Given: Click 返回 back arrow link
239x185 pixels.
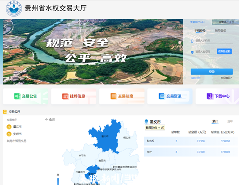Looking at the screenshot, I should click(50, 120).
